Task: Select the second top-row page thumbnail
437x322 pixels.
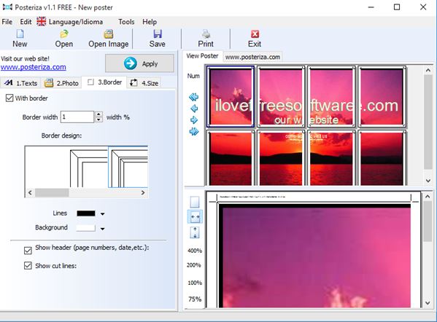Action: click(281, 96)
